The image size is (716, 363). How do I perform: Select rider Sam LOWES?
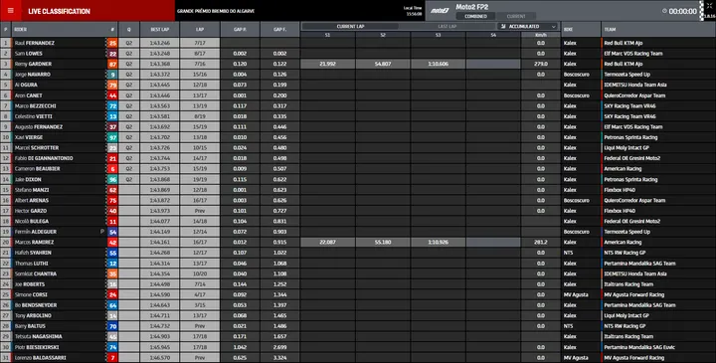coord(27,54)
